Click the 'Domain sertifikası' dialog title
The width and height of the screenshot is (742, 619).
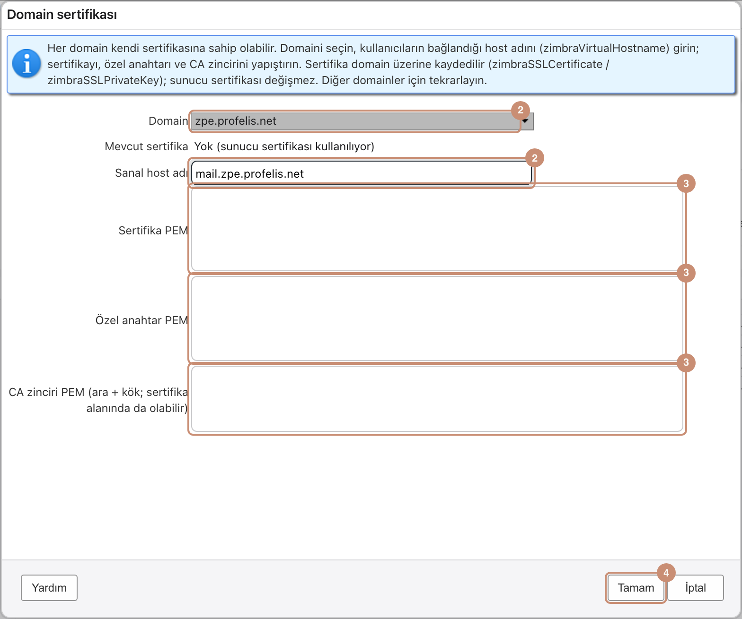(x=62, y=15)
